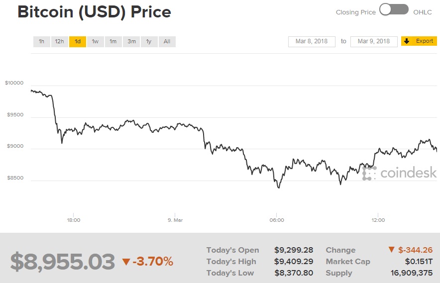Click the OHLC label
Viewport: 440px width, 283px height.
423,12
